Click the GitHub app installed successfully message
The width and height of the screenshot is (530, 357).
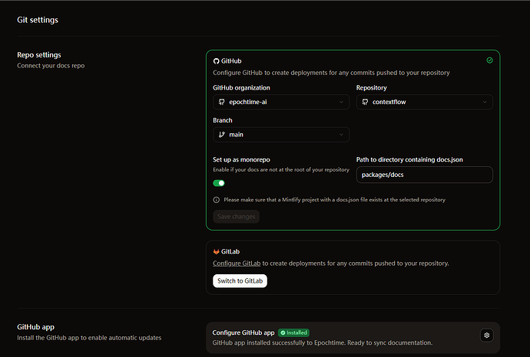(322, 342)
